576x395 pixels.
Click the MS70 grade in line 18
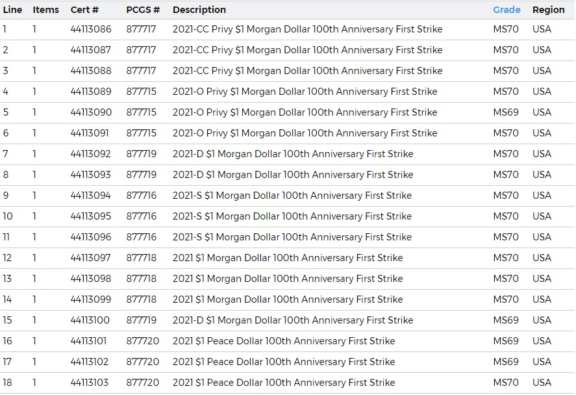click(x=506, y=383)
